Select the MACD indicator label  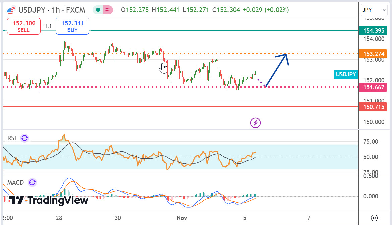click(16, 182)
